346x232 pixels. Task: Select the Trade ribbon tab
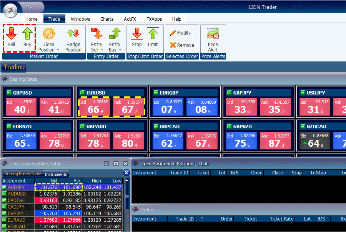[54, 19]
